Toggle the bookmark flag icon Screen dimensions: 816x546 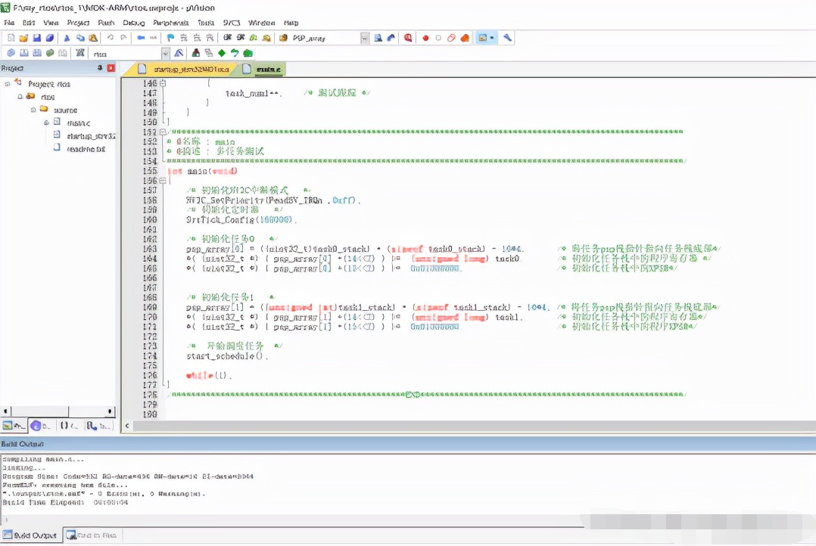(170, 38)
